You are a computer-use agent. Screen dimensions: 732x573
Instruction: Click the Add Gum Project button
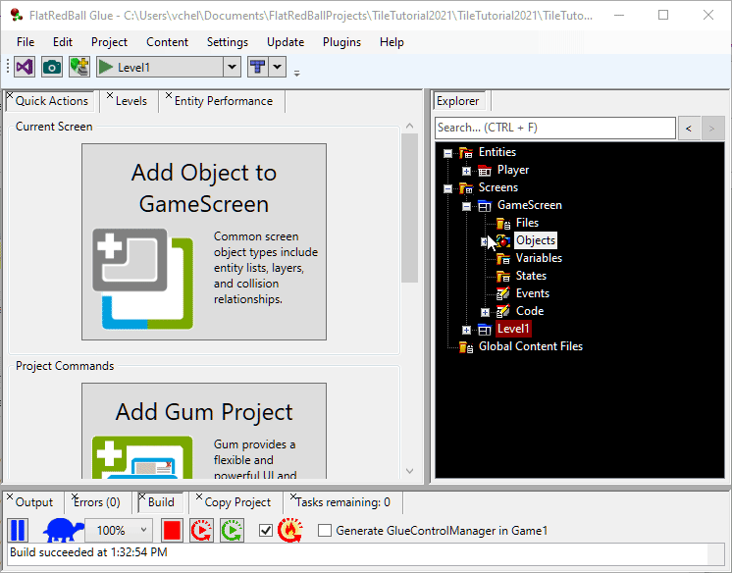[x=204, y=432]
